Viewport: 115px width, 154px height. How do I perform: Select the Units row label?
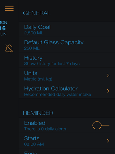pyautogui.click(x=31, y=73)
